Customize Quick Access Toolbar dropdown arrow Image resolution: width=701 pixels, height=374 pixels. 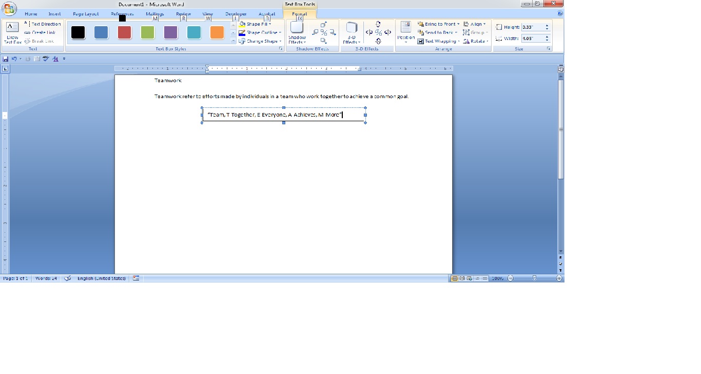(64, 59)
